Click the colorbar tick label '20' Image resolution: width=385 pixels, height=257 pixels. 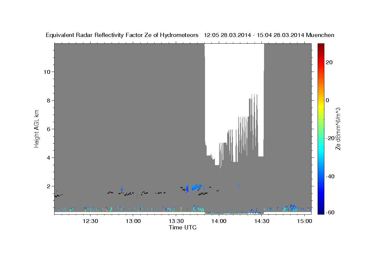329,62
